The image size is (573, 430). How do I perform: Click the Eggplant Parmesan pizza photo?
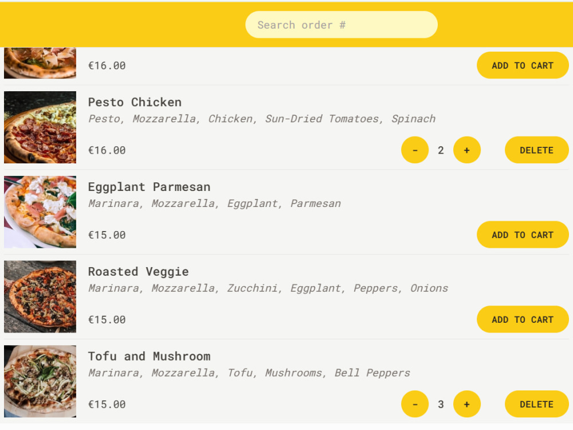(x=40, y=212)
